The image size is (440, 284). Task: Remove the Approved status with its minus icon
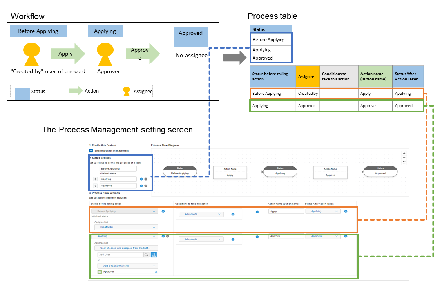[x=146, y=186]
